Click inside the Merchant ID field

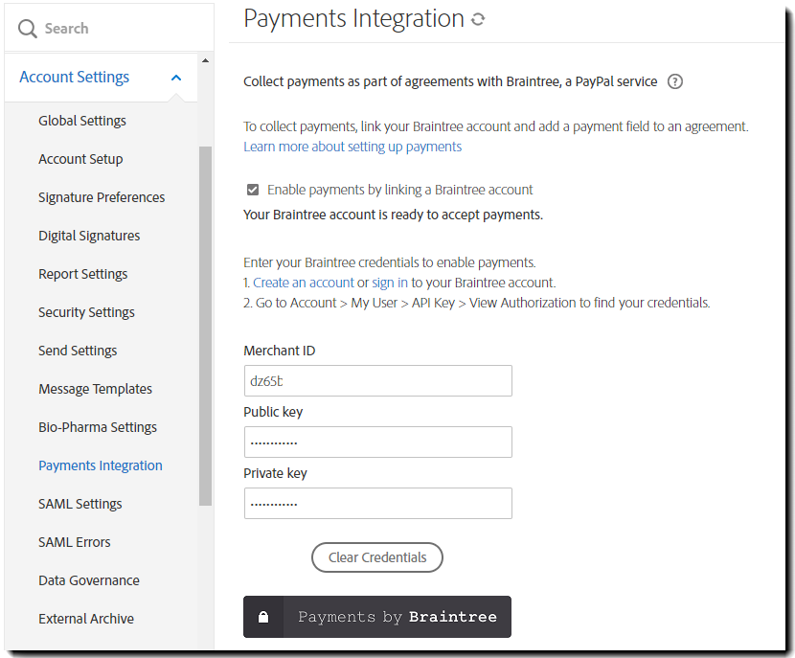tap(377, 380)
